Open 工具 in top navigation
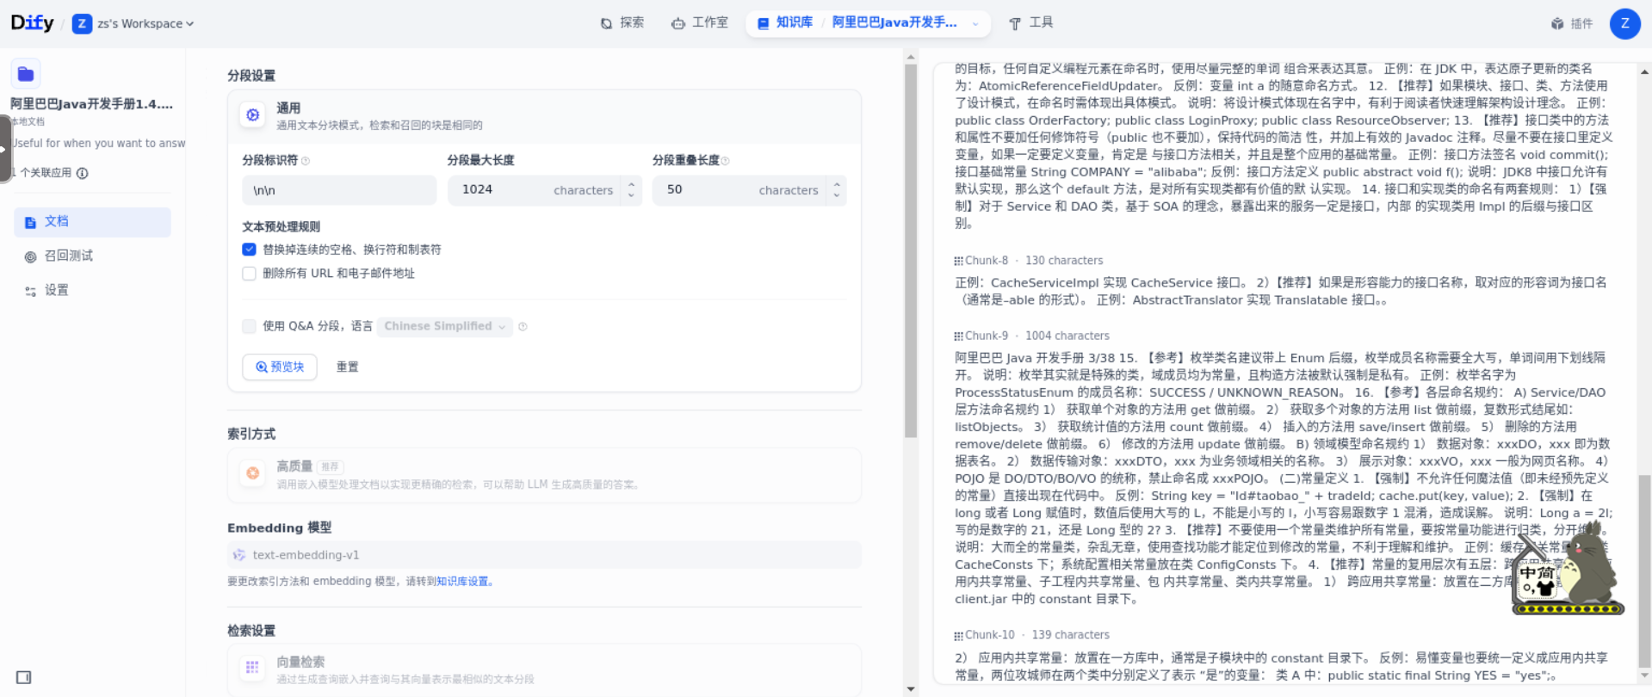This screenshot has width=1652, height=697. (x=1031, y=23)
